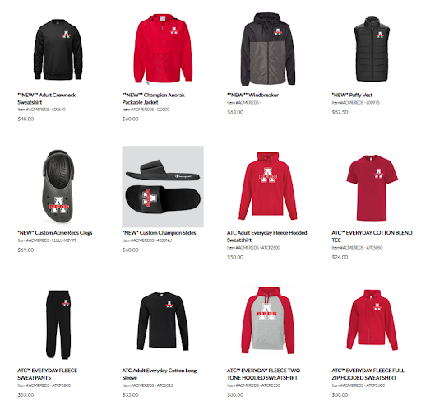This screenshot has width=421, height=406.
Task: Open ATC Everyday Fleece Sweatpants title link
Action: coord(48,374)
